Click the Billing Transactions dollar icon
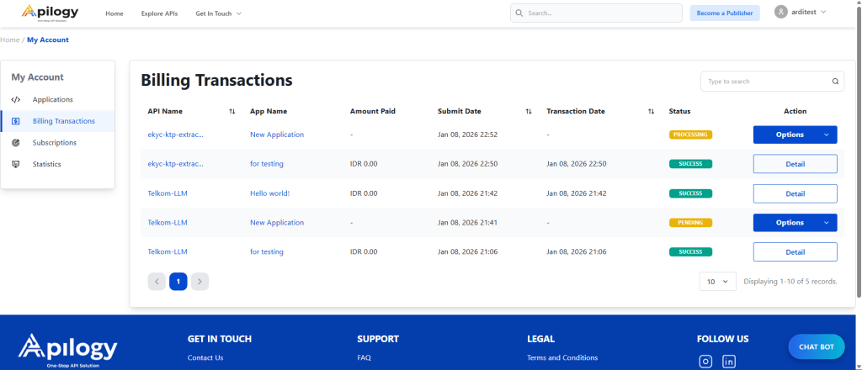 16,121
